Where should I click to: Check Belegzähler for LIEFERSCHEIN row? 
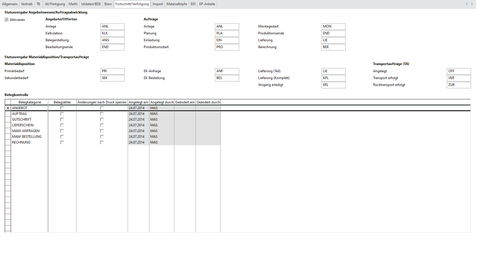pyautogui.click(x=62, y=125)
